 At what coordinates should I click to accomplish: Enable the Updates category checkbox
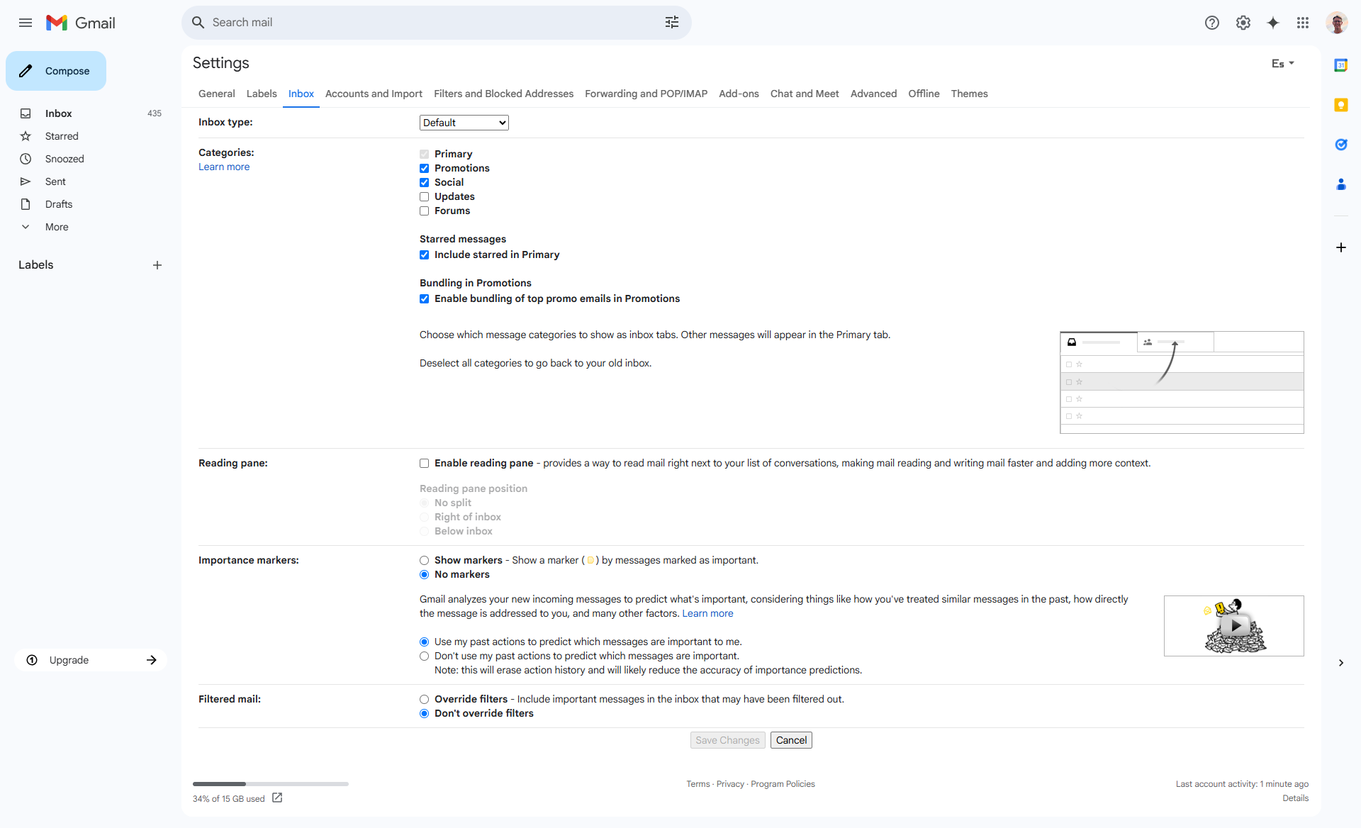425,196
